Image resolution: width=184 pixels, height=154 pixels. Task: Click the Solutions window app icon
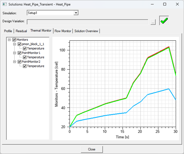pyautogui.click(x=5, y=4)
